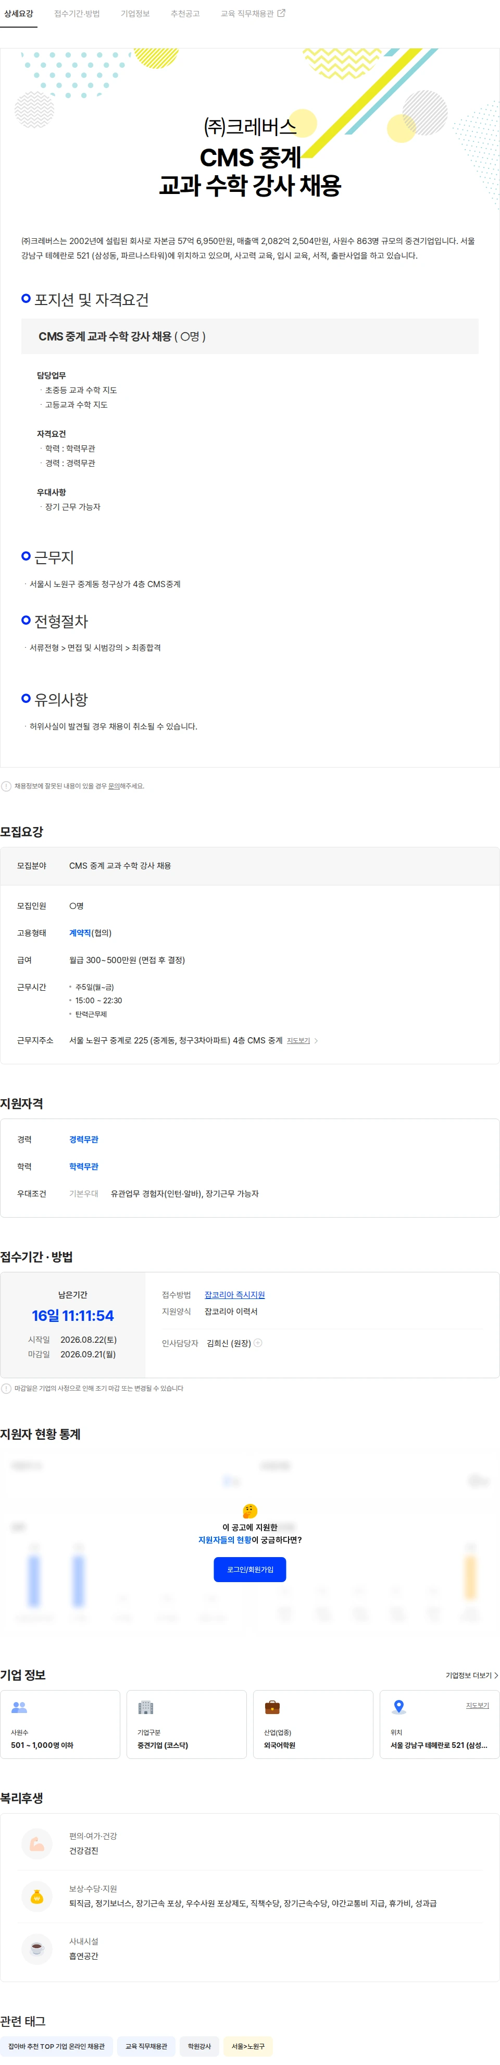
Task: Click info icon beside 마감일 notice
Action: [6, 1389]
